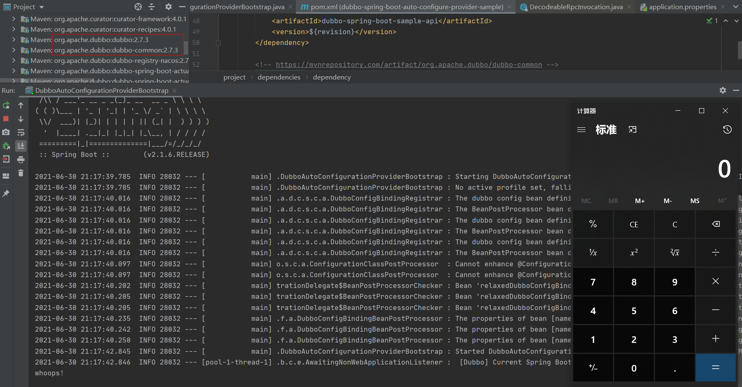Toggle Scroll to End in Run console
The width and height of the screenshot is (742, 387).
(21, 146)
